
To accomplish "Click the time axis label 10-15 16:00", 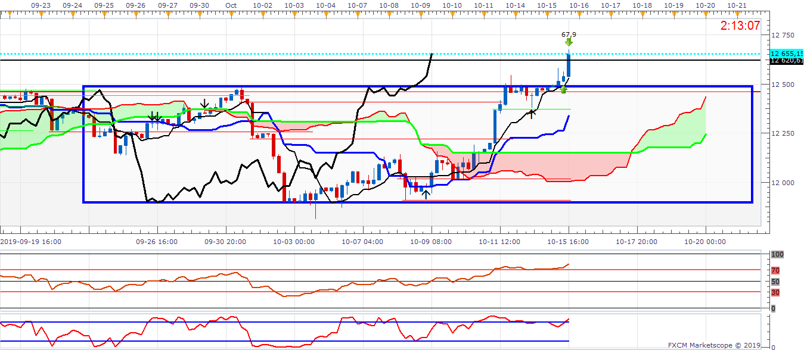I will click(568, 242).
